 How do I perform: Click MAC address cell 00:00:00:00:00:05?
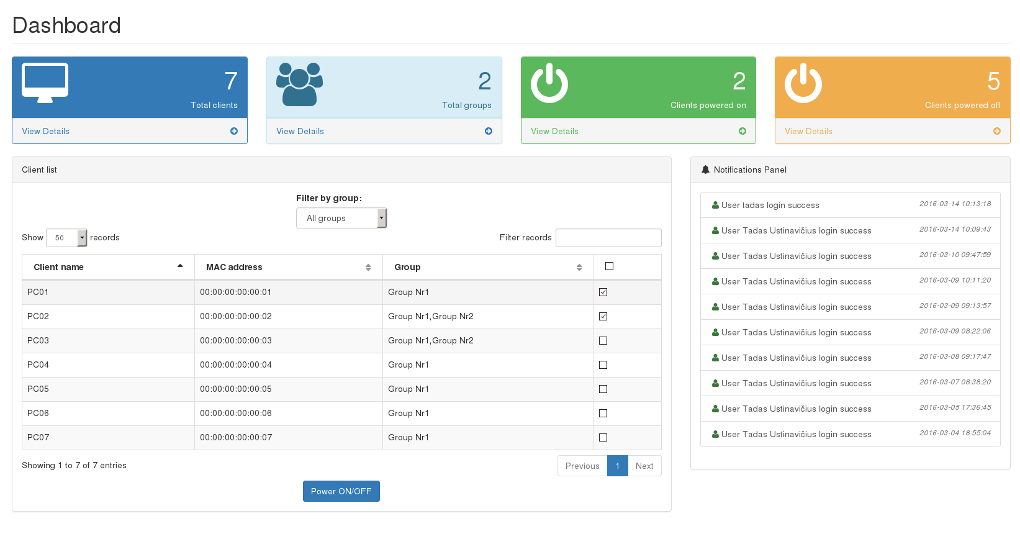tap(289, 389)
